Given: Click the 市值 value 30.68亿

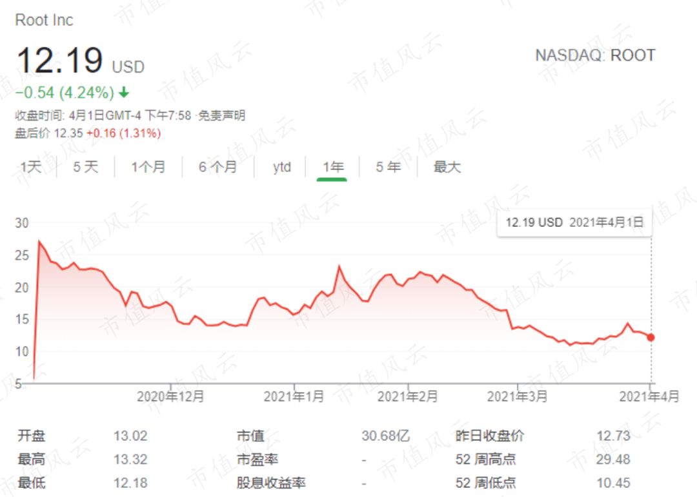Looking at the screenshot, I should coord(385,436).
